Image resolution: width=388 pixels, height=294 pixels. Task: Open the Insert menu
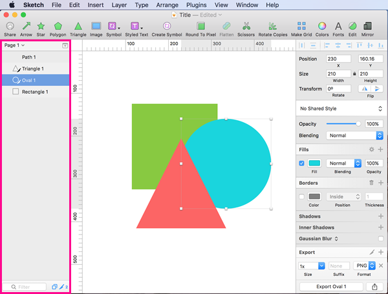96,5
